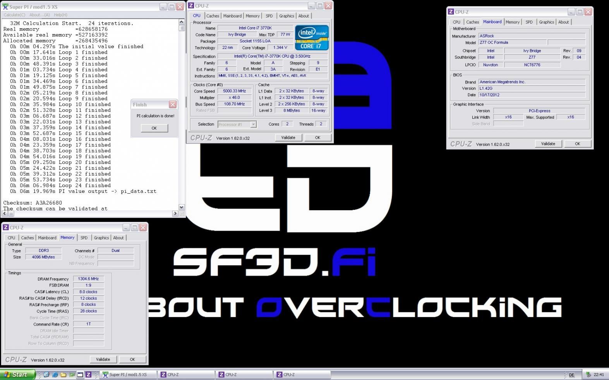Click the Super PI horizontal scrollbar right arrow
Screen dimensions: 609x380
[x=175, y=213]
